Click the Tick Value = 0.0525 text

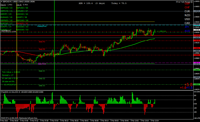11,72
